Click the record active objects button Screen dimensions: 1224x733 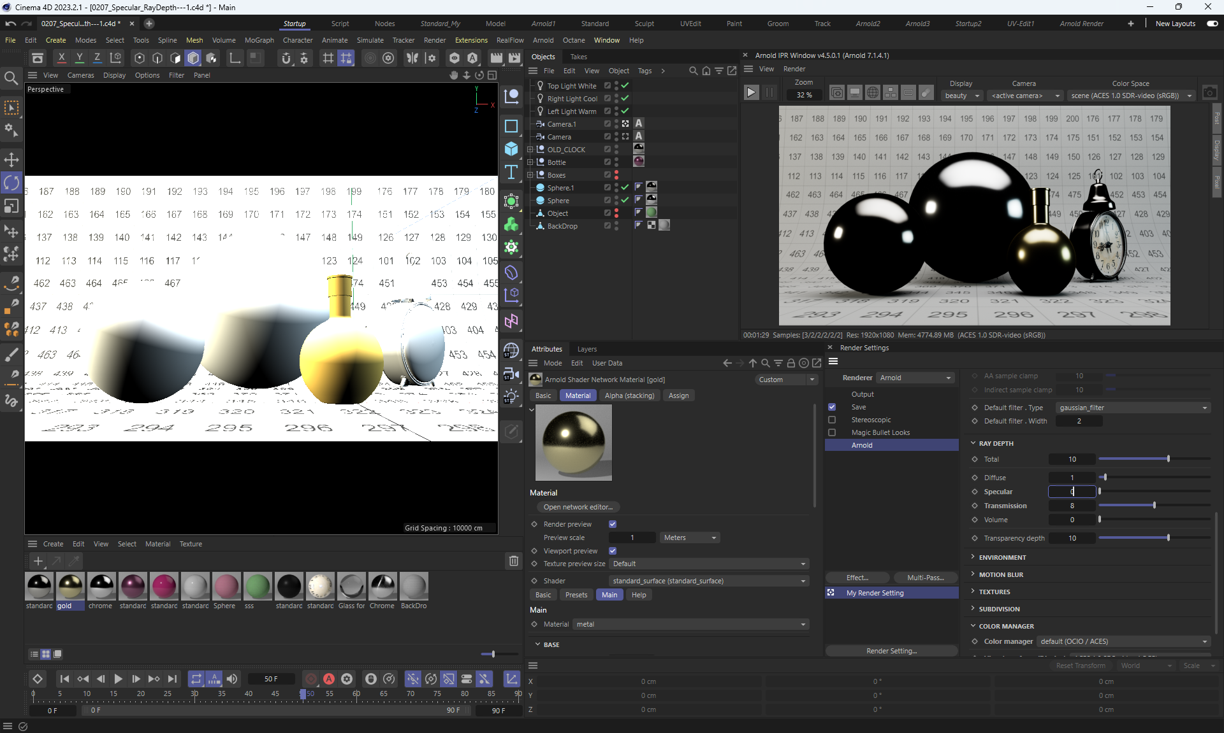(310, 679)
